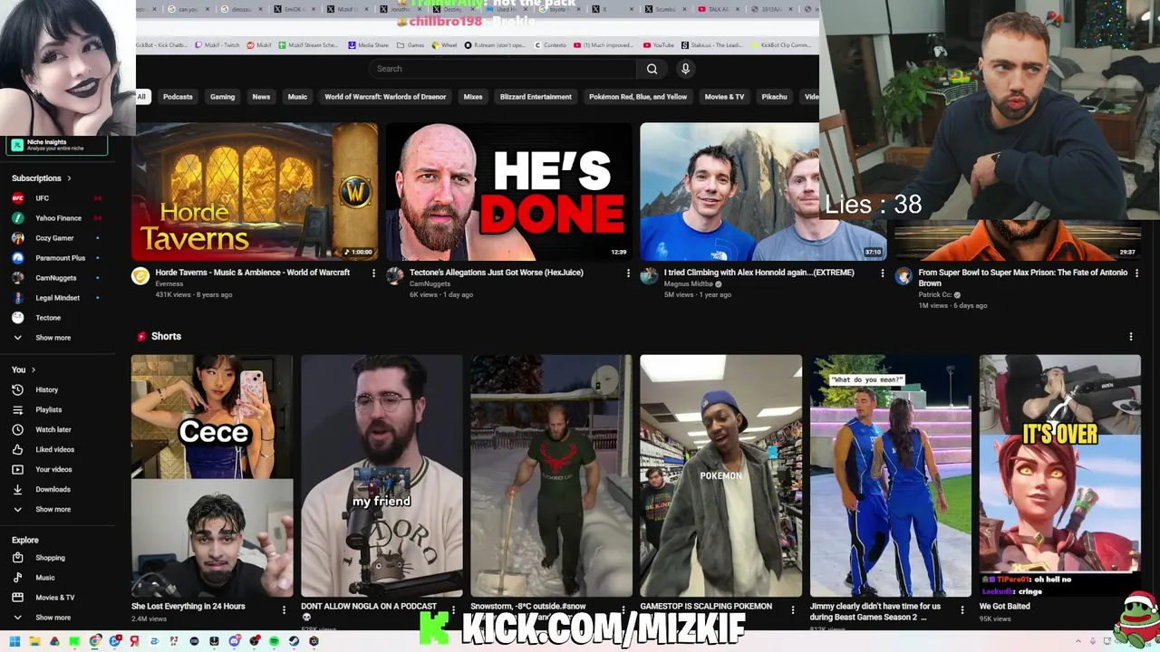Open Liked videos in sidebar

coord(54,449)
